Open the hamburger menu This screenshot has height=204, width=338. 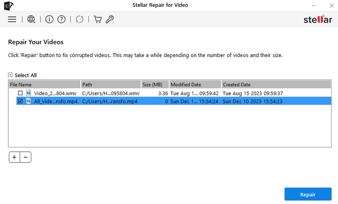tap(12, 19)
